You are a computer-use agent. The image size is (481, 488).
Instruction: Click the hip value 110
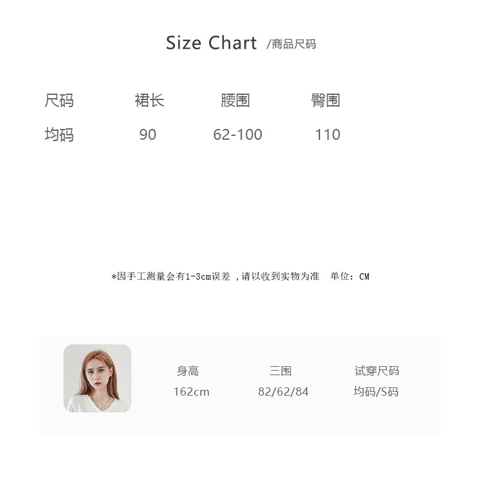tap(328, 135)
